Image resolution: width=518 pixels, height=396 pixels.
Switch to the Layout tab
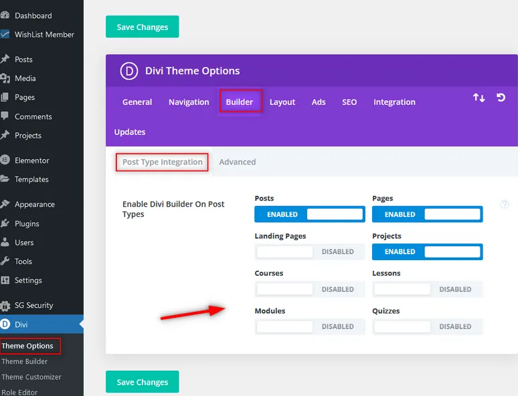(x=282, y=102)
